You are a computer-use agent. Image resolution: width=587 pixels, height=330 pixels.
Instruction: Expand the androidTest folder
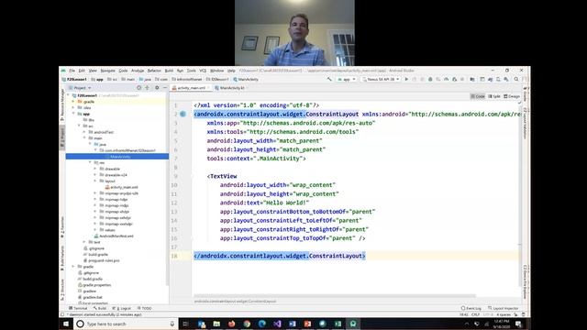84,132
